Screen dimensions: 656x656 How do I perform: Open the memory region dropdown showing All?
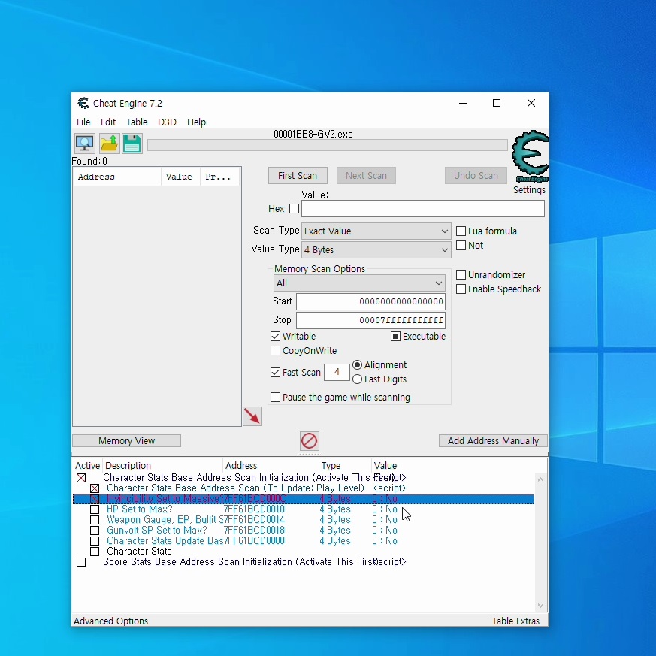[359, 283]
